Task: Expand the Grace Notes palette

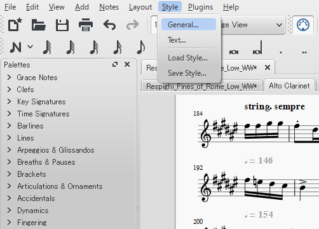Action: [x=9, y=78]
